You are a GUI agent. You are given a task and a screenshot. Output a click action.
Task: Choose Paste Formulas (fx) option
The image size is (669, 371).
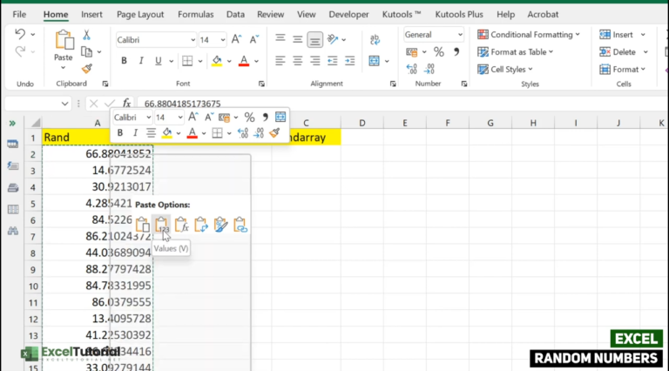tap(181, 225)
